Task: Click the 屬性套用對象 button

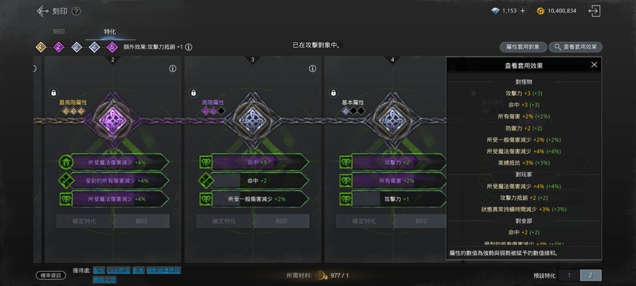Action: pyautogui.click(x=523, y=47)
